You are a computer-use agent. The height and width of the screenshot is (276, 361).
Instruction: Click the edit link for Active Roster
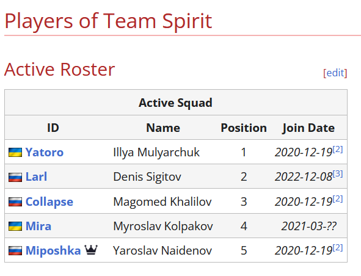tap(335, 73)
